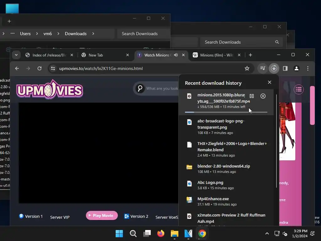Viewport: 321px width, 241px height.
Task: Select Version 2 server option
Action: [x=136, y=217]
